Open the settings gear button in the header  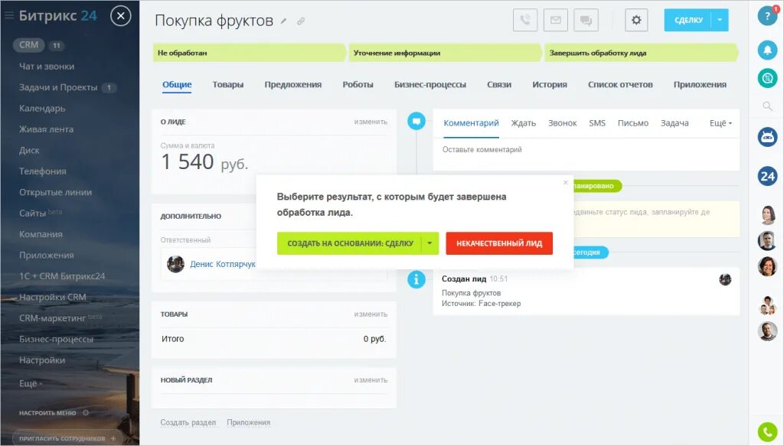[636, 21]
